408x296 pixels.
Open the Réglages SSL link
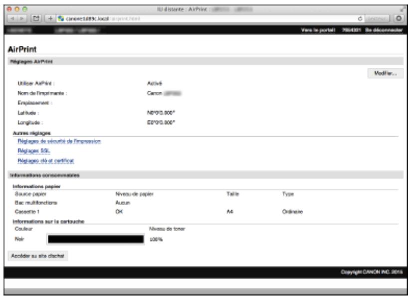pyautogui.click(x=34, y=151)
